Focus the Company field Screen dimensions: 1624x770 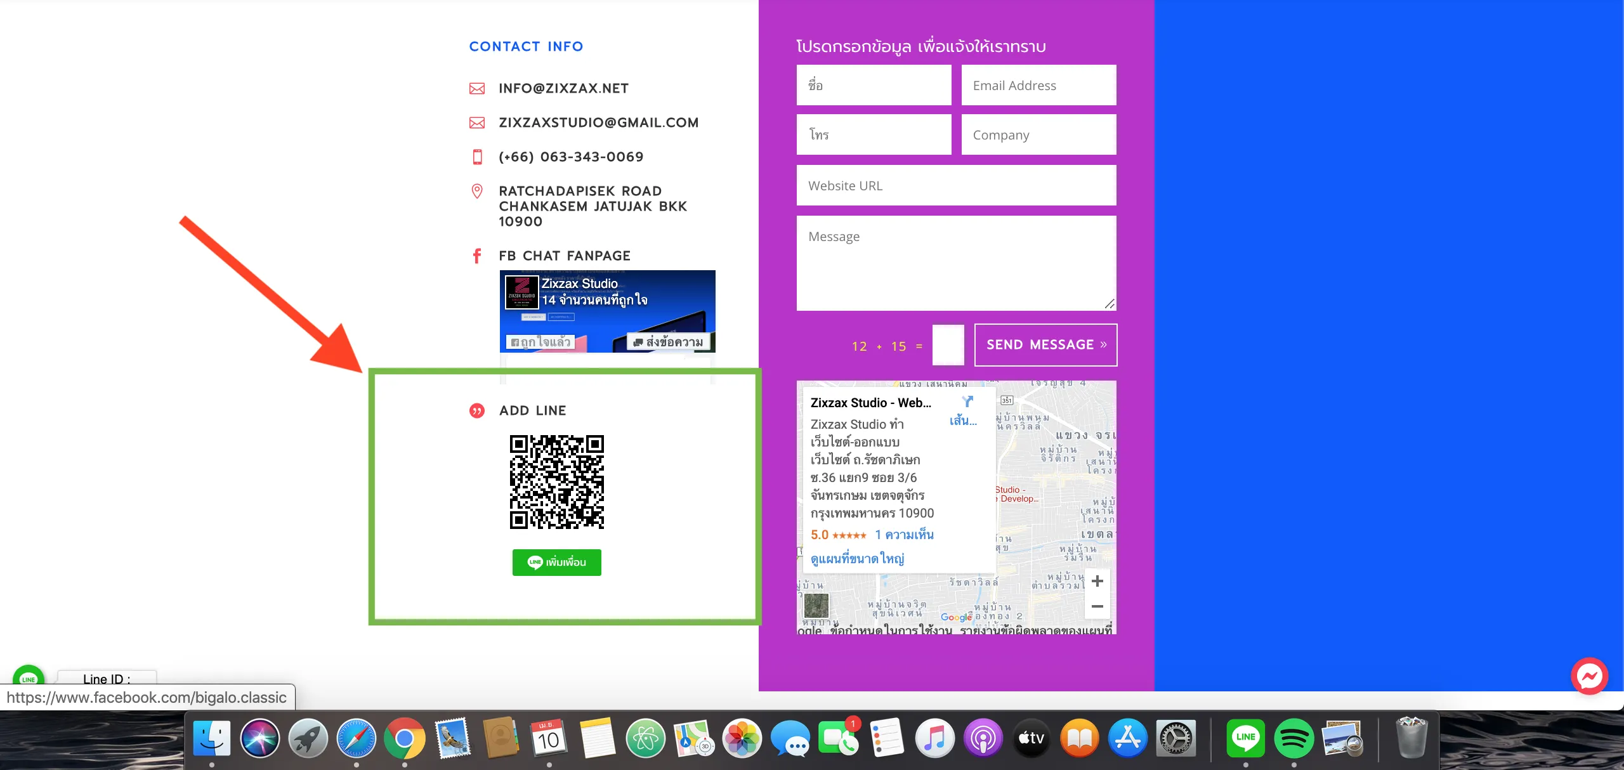[1039, 134]
